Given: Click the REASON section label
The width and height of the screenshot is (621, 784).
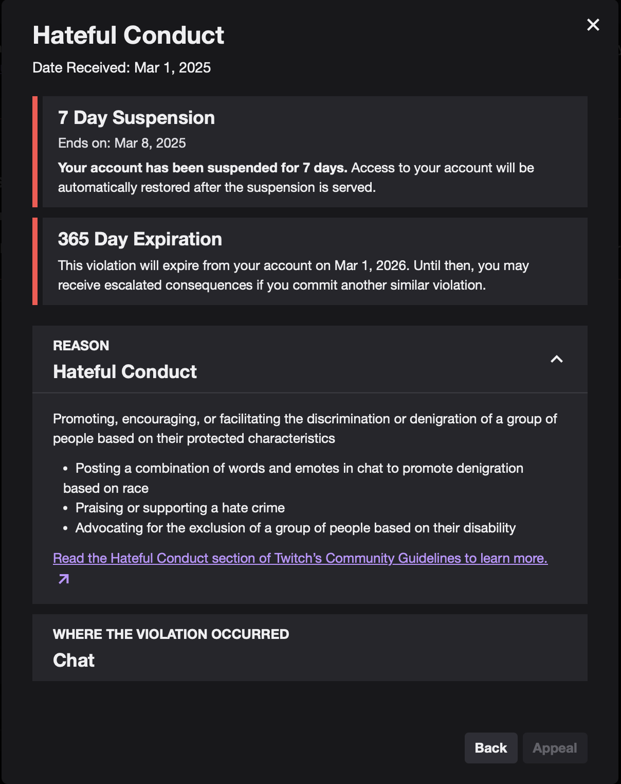Looking at the screenshot, I should coord(81,346).
